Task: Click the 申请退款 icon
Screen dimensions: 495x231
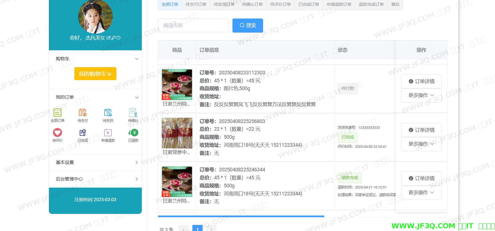Action: (x=108, y=133)
